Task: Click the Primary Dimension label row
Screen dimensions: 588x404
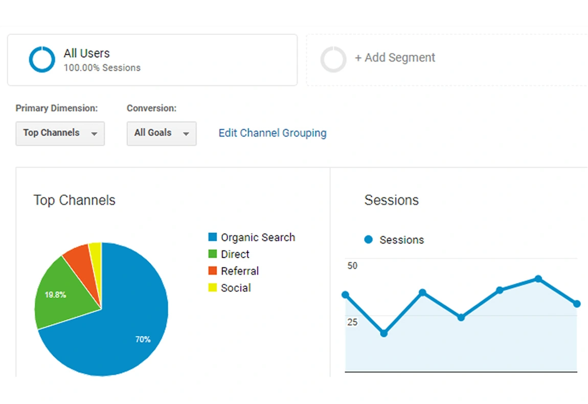Action: [57, 108]
